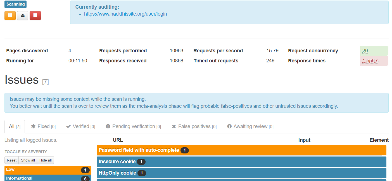Screen dimensions: 392x181
Task: Click the Response times value
Action: click(370, 61)
